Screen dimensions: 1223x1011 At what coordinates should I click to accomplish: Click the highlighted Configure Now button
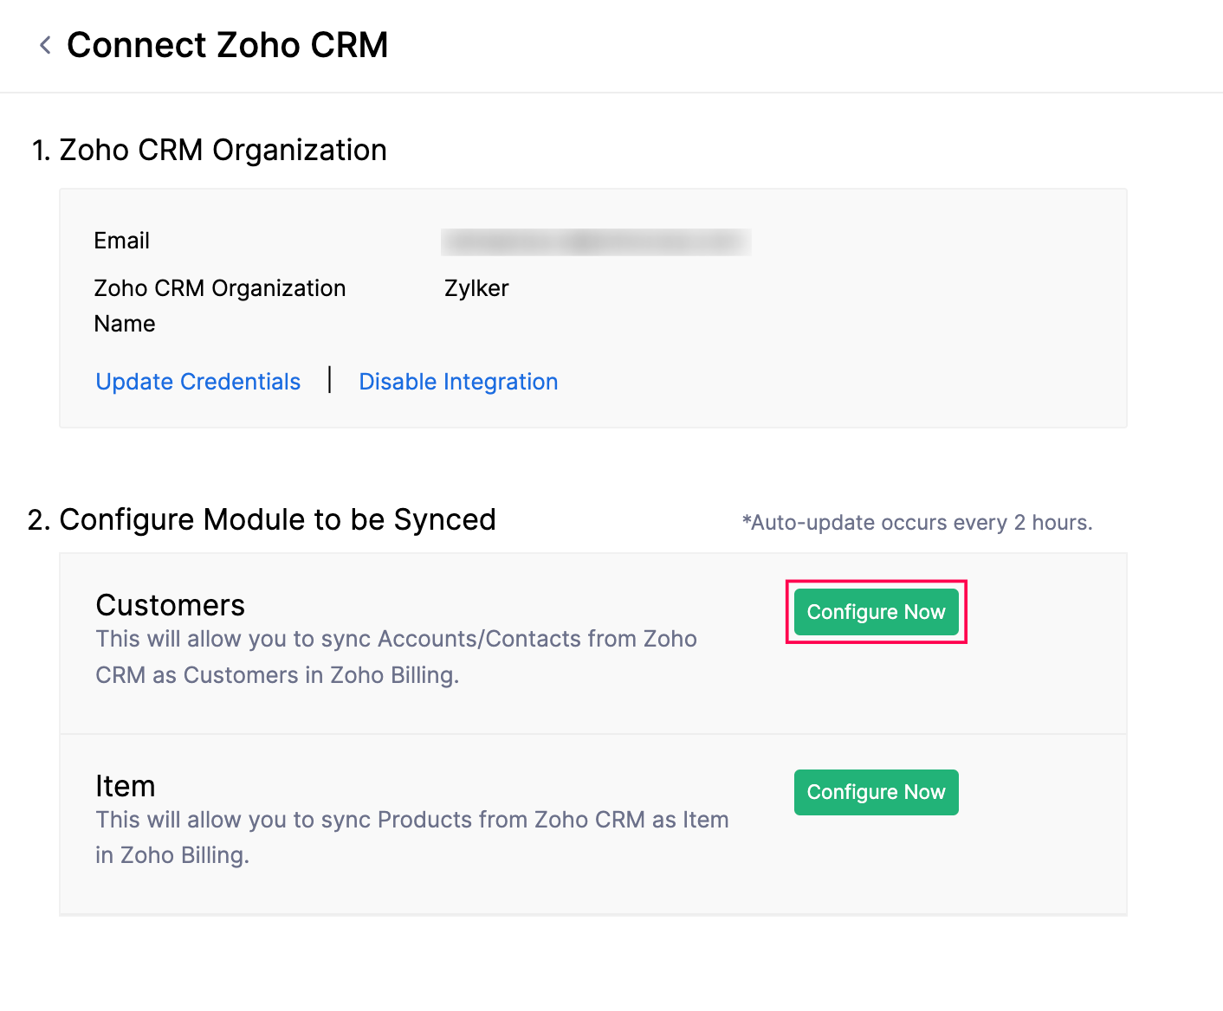point(876,612)
